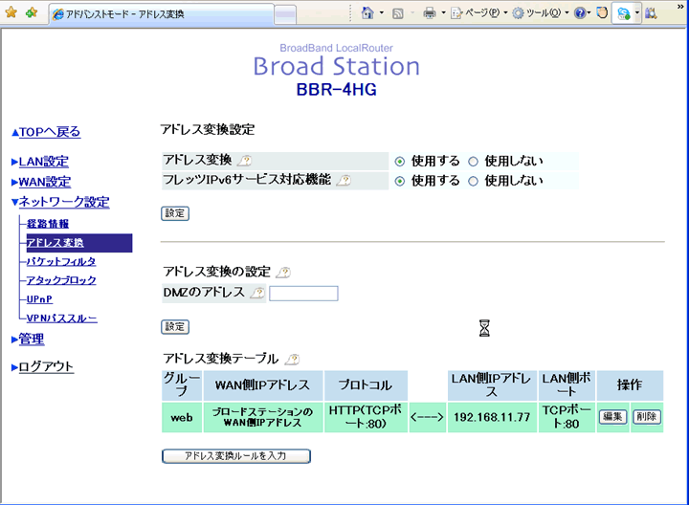689x505 pixels.
Task: Open the Favorites star icon
Action: [11, 12]
